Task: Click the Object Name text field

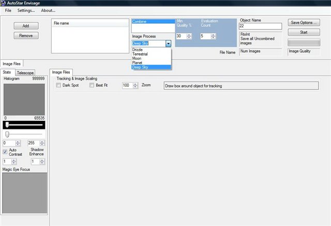Action: click(x=260, y=26)
